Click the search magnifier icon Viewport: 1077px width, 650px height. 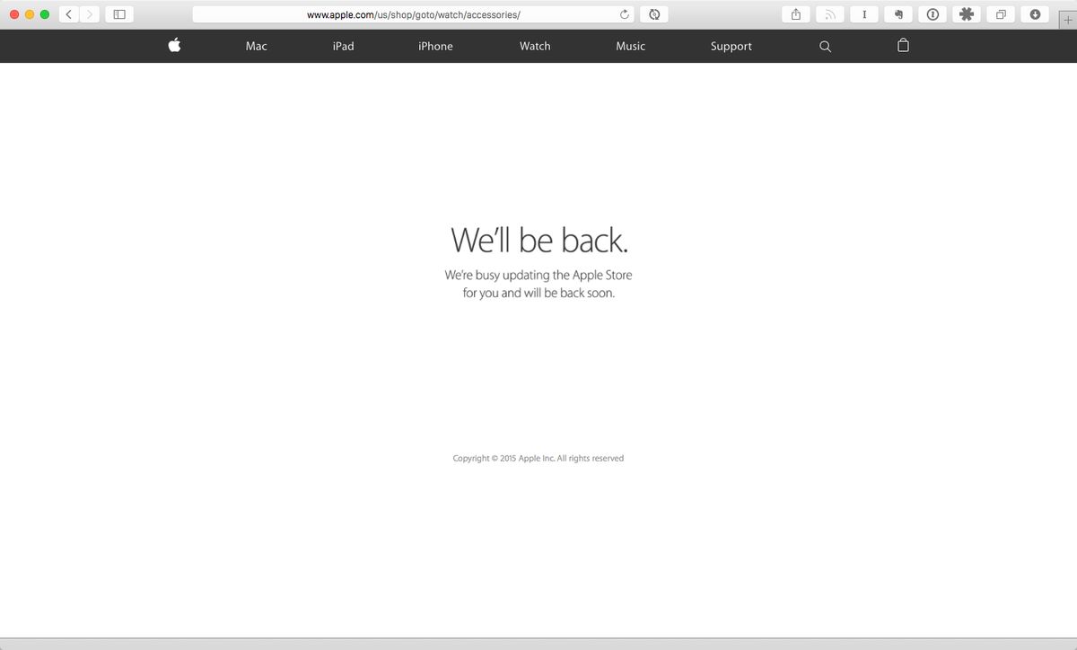coord(825,47)
